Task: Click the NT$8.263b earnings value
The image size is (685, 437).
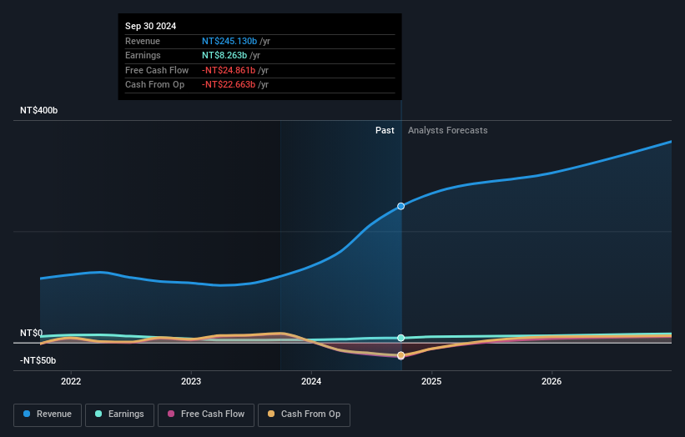Action: point(224,55)
